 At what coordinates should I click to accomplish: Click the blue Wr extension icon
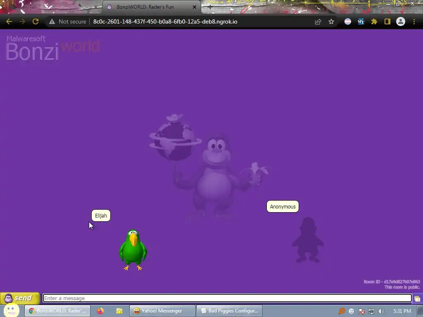coord(361,21)
